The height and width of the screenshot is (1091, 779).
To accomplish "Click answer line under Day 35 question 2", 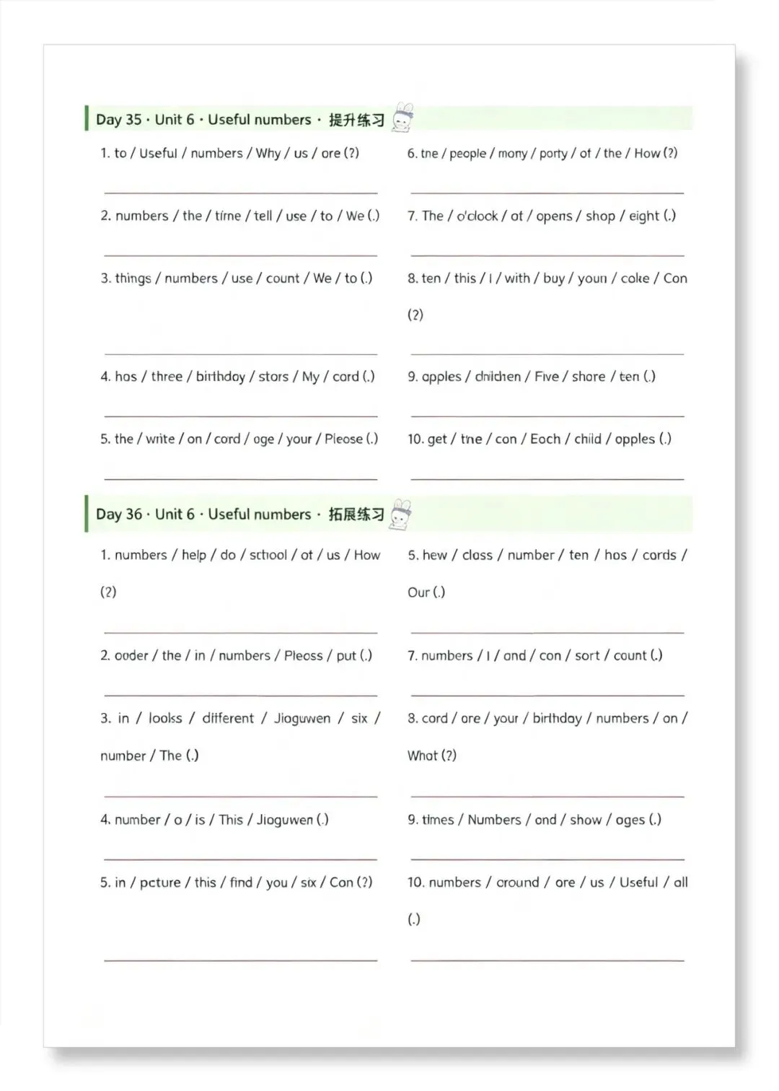I will (x=241, y=255).
